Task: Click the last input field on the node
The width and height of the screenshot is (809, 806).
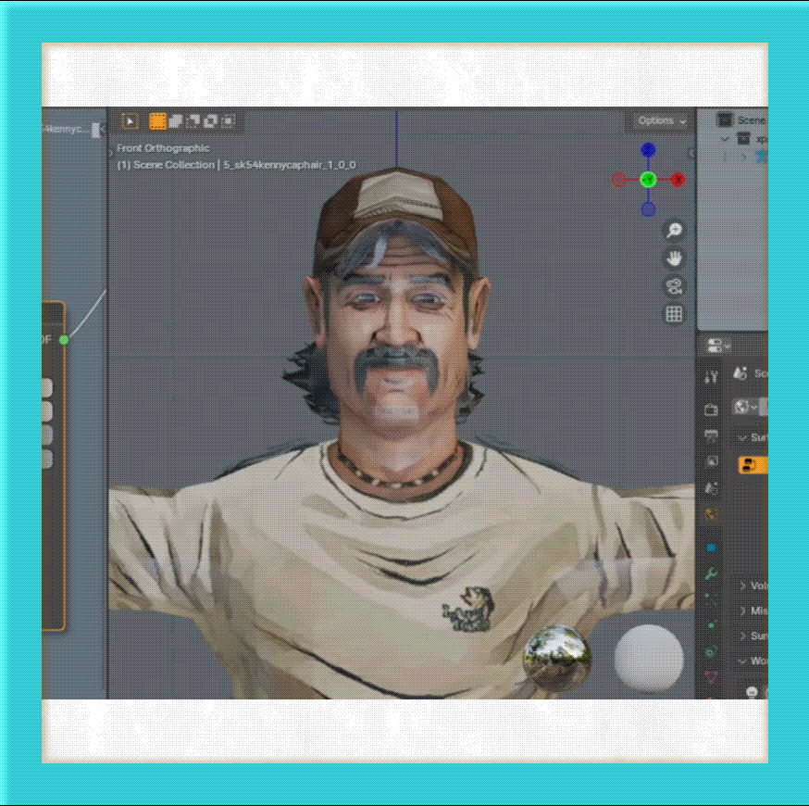Action: tap(47, 459)
